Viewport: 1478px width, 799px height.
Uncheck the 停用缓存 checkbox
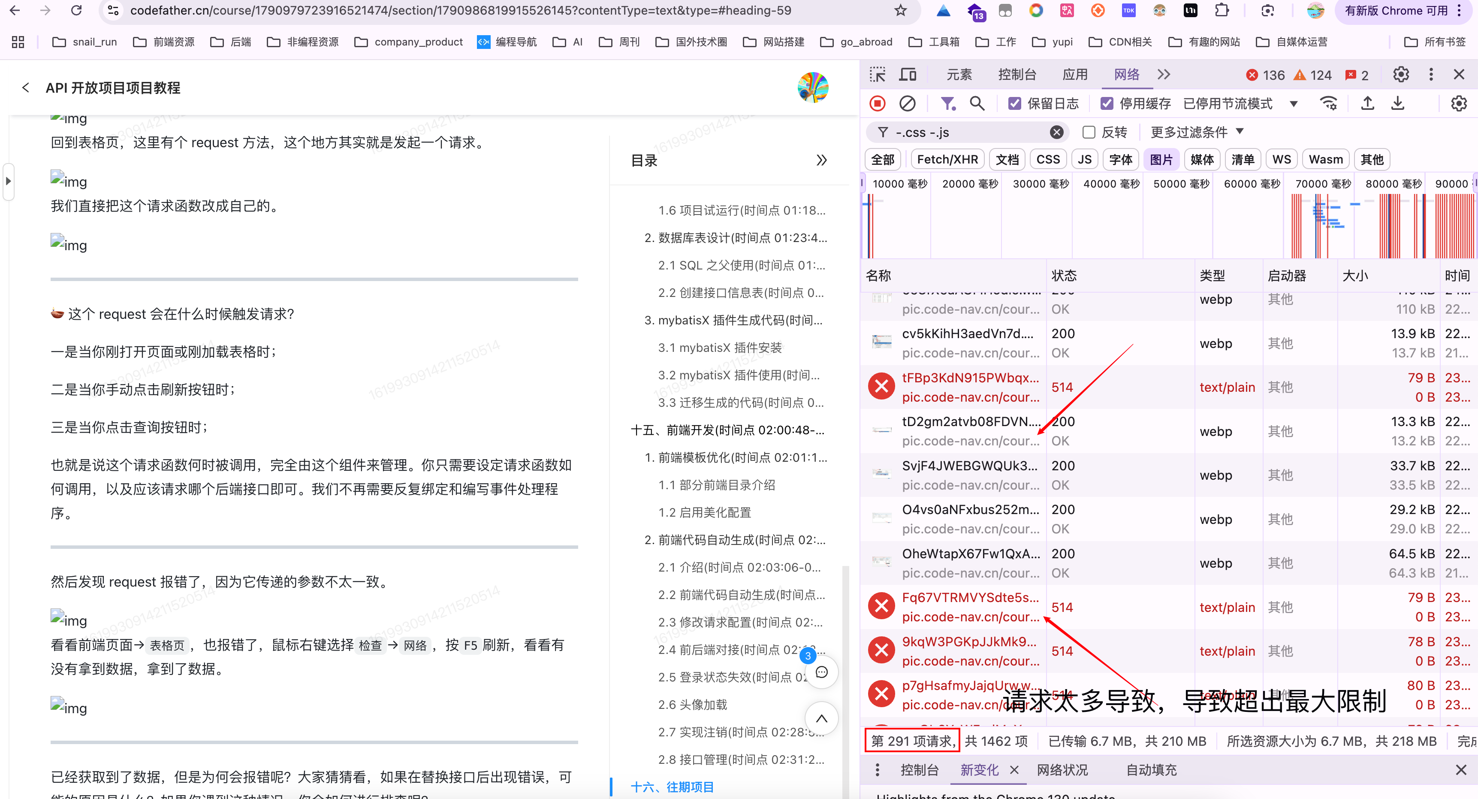(1107, 103)
